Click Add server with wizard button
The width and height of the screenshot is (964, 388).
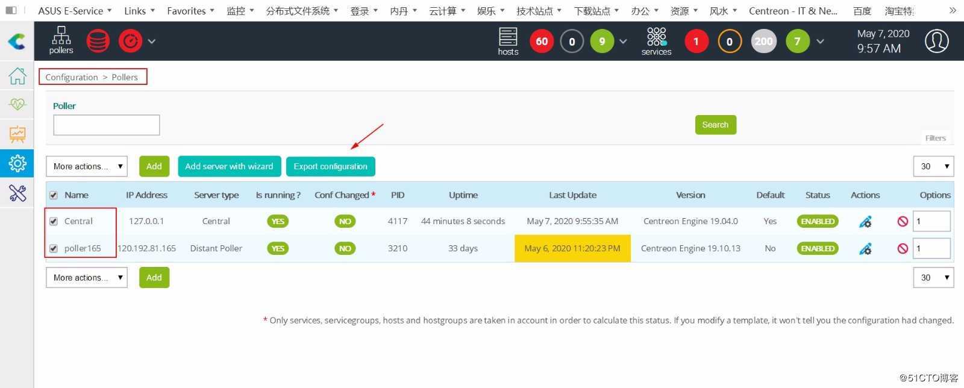tap(229, 166)
